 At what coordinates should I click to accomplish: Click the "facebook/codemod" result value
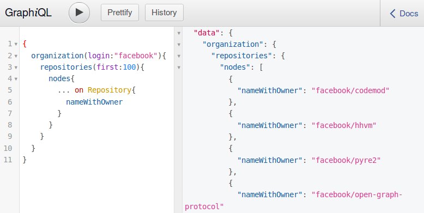pyautogui.click(x=350, y=90)
